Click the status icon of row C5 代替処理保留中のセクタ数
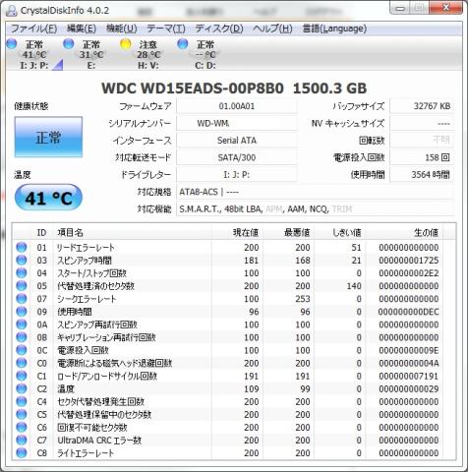The width and height of the screenshot is (468, 472). coord(22,414)
